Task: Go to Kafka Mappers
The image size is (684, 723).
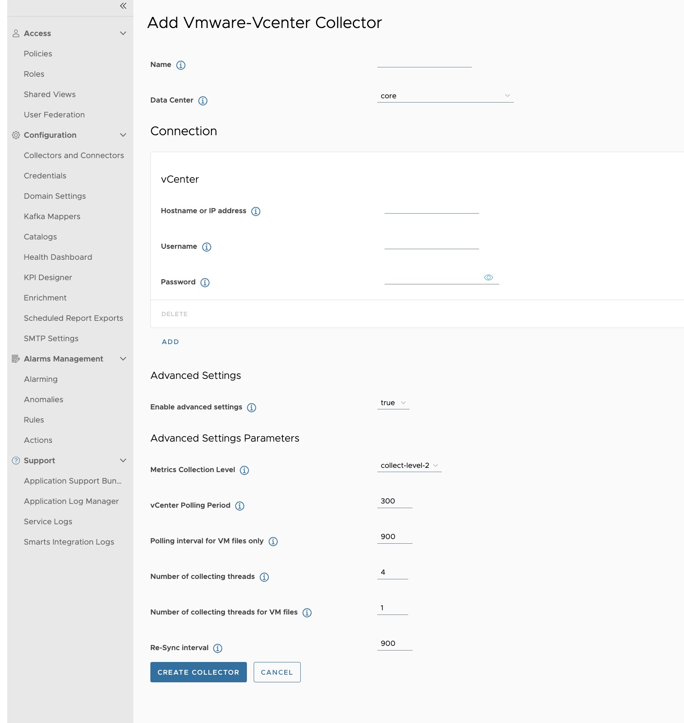Action: pos(52,217)
